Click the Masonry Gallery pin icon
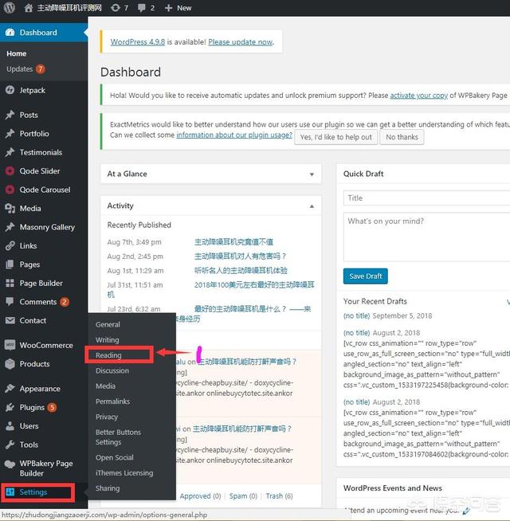The height and width of the screenshot is (521, 510). (x=10, y=227)
